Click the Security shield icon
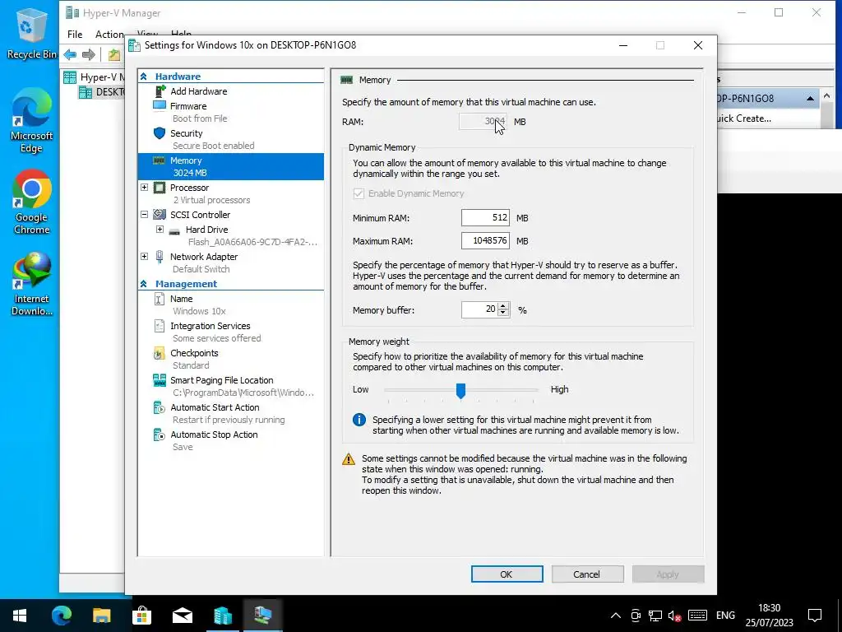This screenshot has height=632, width=842. tap(160, 132)
